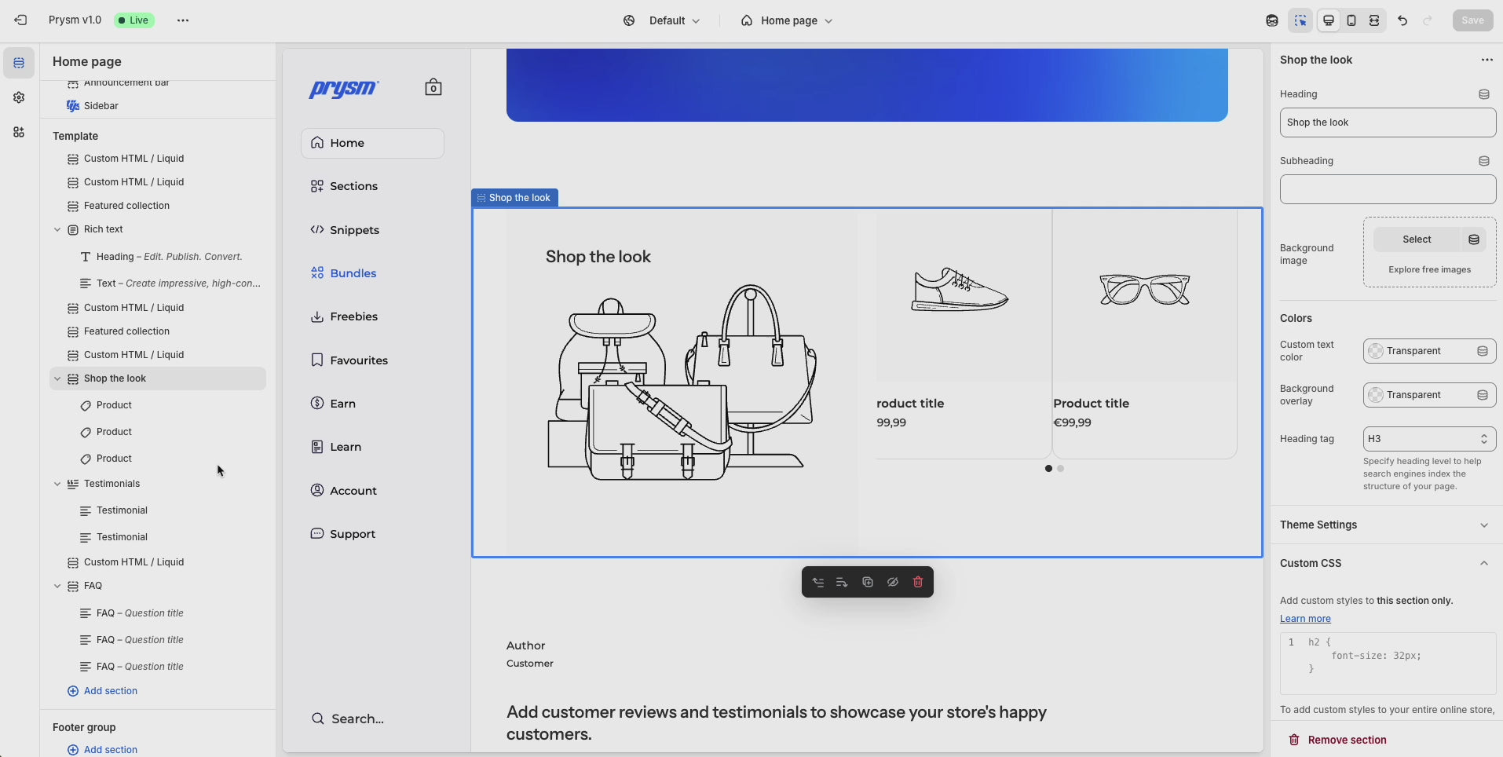Image resolution: width=1503 pixels, height=757 pixels.
Task: Duplicate section from the floating toolbar
Action: (x=868, y=582)
